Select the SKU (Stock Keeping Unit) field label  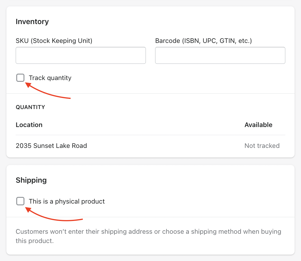(x=54, y=41)
